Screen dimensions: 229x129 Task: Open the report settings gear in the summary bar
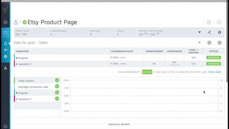[219, 32]
